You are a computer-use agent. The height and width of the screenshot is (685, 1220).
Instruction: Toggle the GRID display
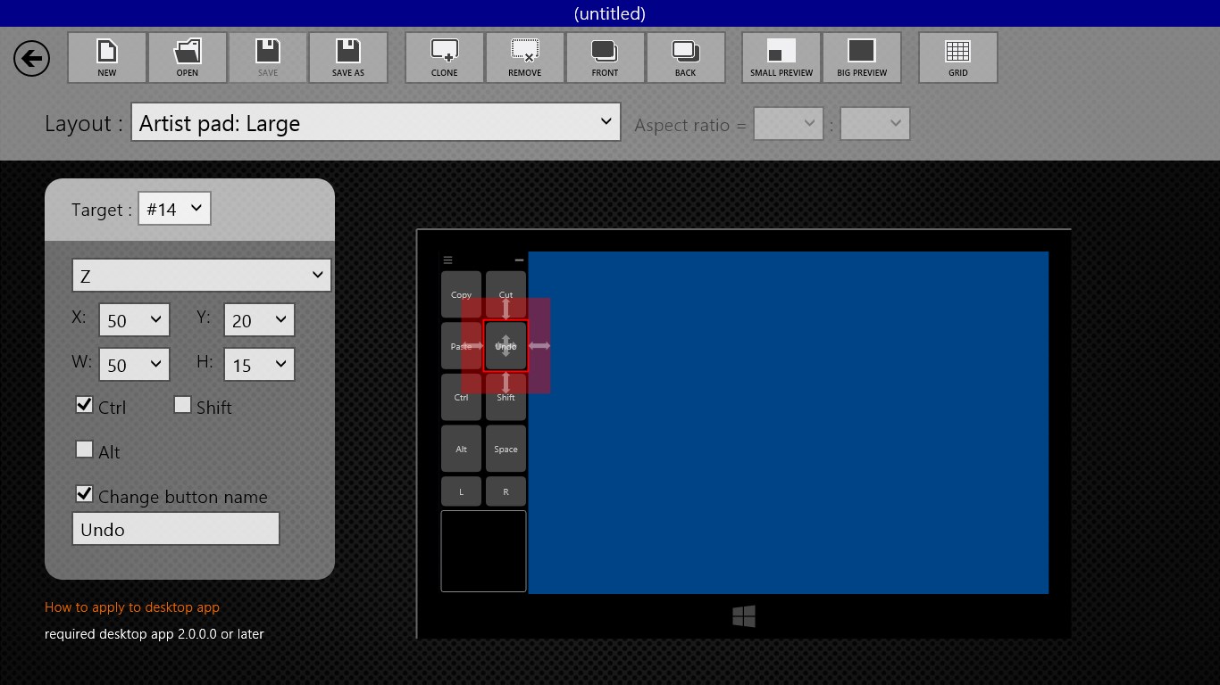(x=958, y=58)
